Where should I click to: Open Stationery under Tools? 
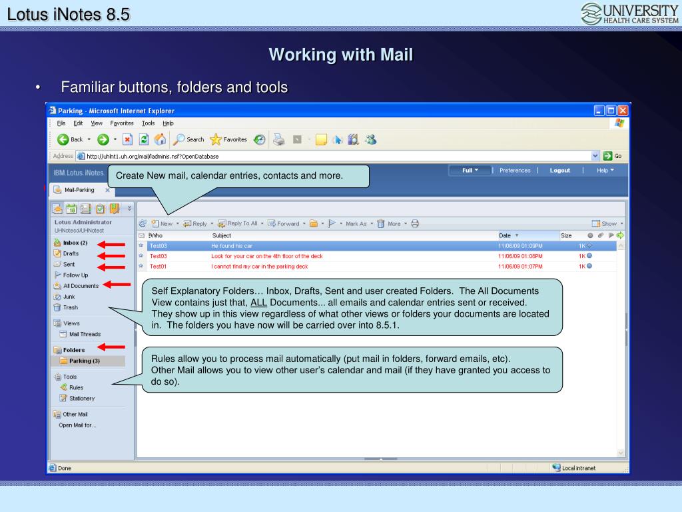coord(77,399)
